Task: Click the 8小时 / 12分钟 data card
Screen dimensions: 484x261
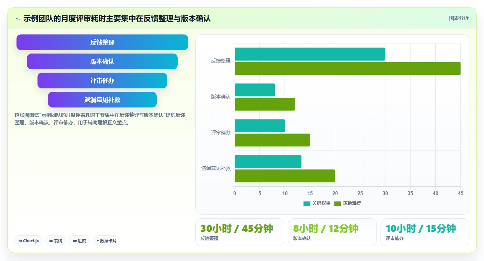Action: (332, 232)
